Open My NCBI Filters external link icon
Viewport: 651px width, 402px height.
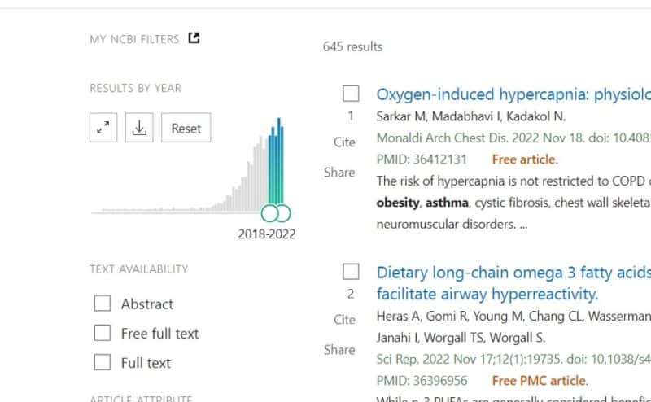(x=194, y=37)
